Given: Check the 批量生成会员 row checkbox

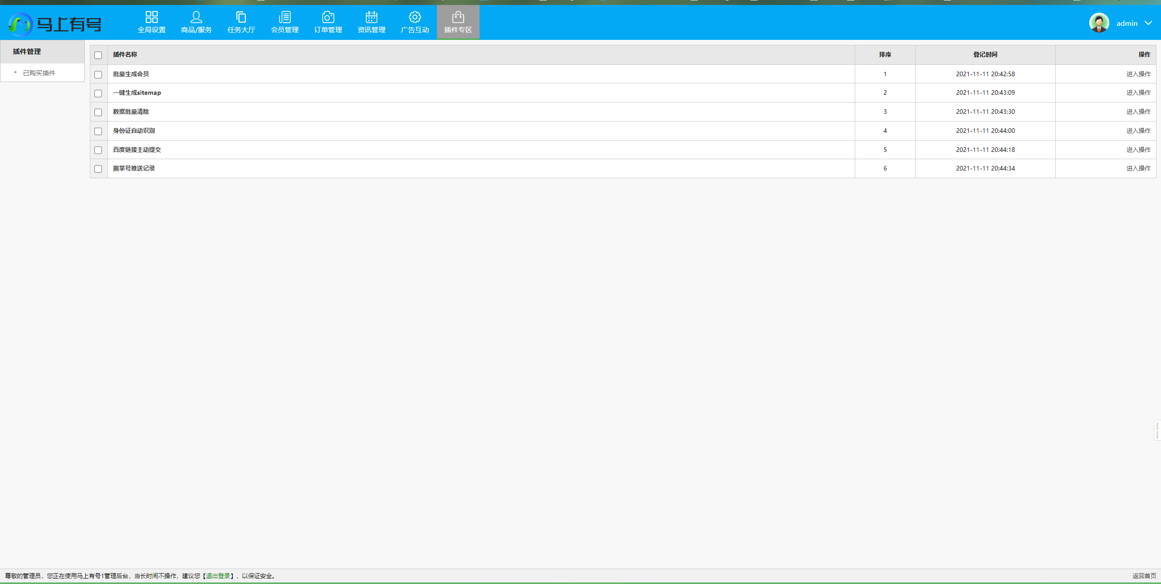Looking at the screenshot, I should pos(98,74).
